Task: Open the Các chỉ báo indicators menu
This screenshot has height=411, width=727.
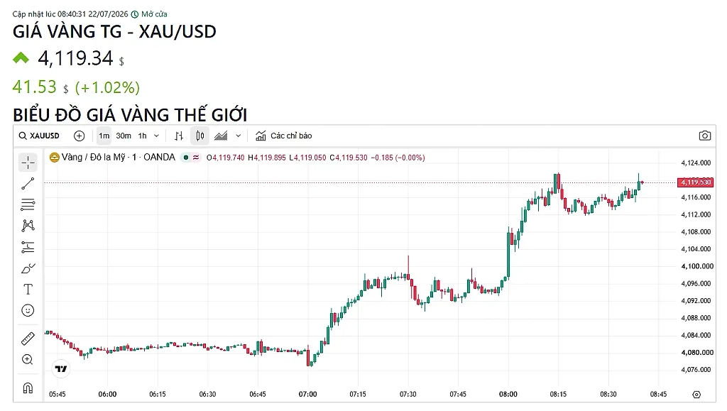Action: 284,136
